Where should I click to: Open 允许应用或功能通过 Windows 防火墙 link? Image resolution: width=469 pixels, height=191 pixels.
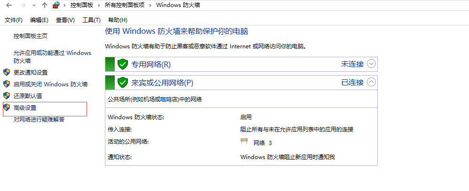52,57
